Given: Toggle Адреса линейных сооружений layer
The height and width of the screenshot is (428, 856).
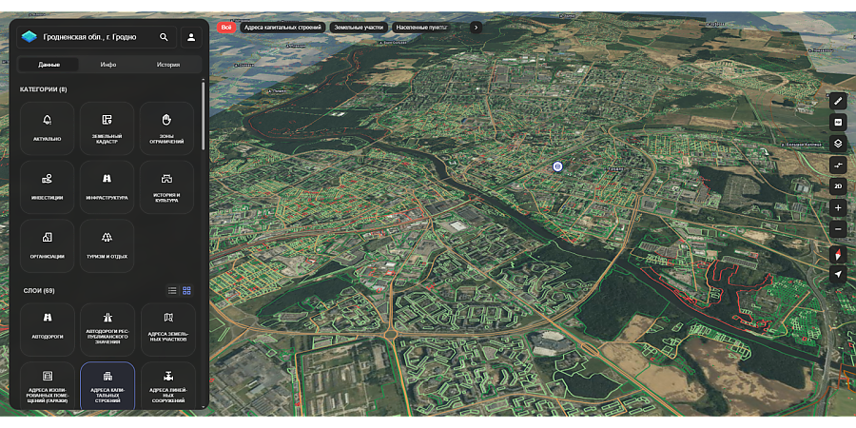Looking at the screenshot, I should click(168, 386).
